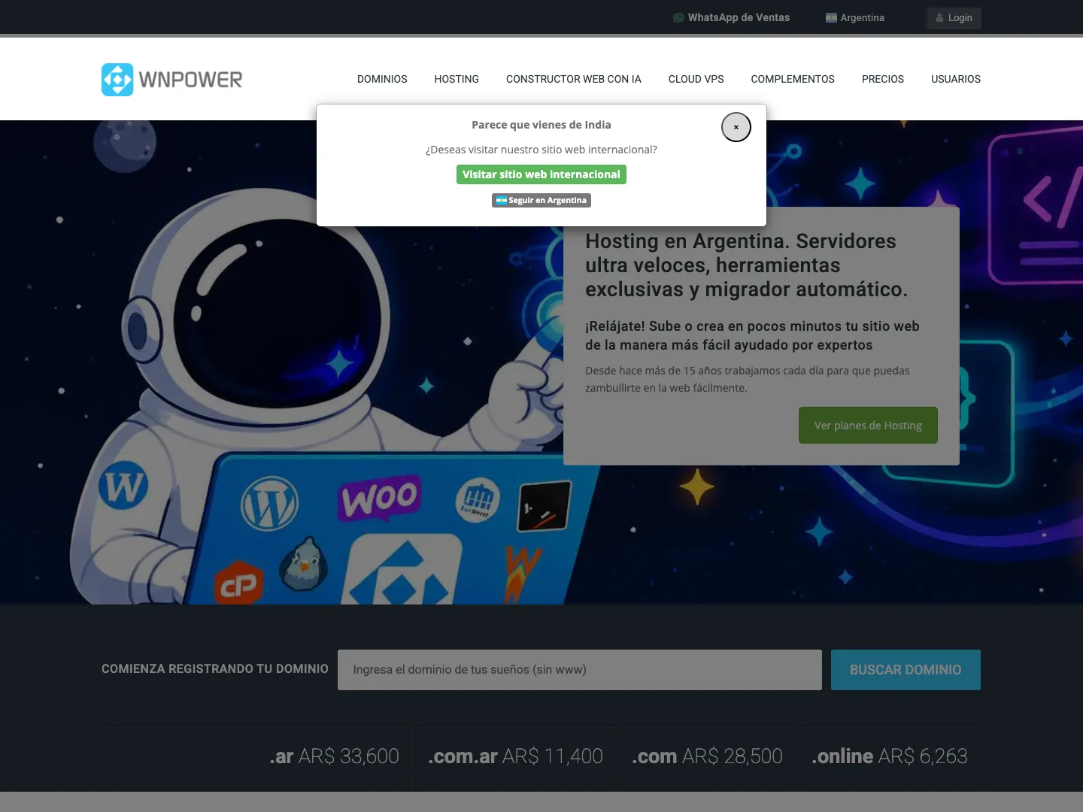The image size is (1083, 812).
Task: Click the terminal icon on the laptop
Action: click(x=544, y=506)
